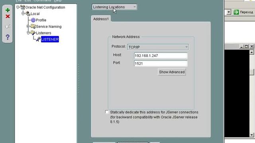Click the Show Advanced button
Image resolution: width=255 pixels, height=143 pixels.
point(172,72)
